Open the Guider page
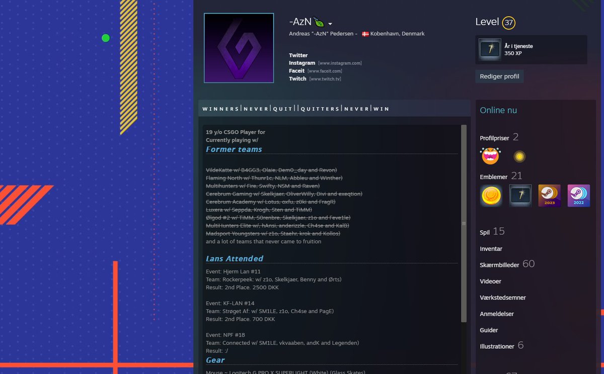 pyautogui.click(x=489, y=330)
